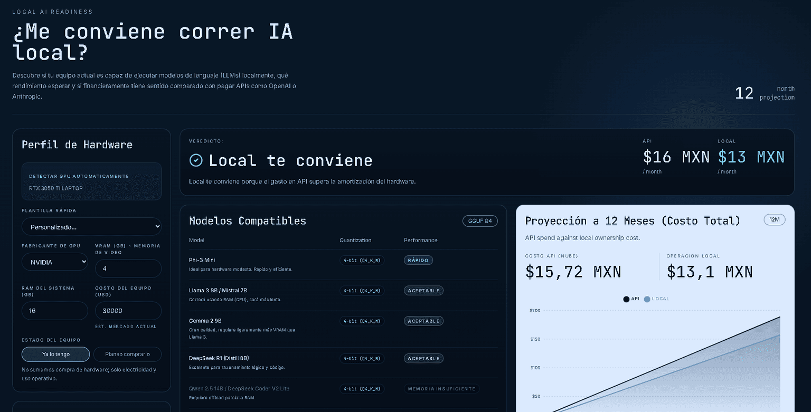
Task: Select the Planeo comprarlo option
Action: (x=127, y=354)
